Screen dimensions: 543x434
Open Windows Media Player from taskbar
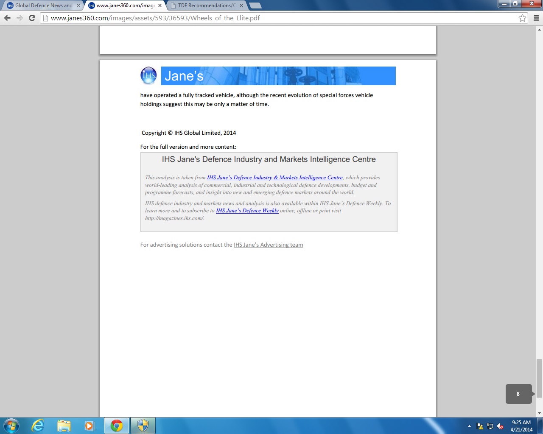(90, 426)
